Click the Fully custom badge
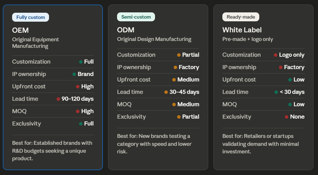The height and width of the screenshot is (175, 318). point(30,17)
